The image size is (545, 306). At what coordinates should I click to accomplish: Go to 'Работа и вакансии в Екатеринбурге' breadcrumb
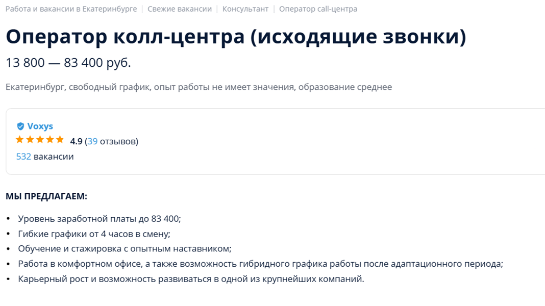(x=71, y=9)
